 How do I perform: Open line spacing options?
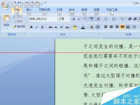[x=135, y=27]
